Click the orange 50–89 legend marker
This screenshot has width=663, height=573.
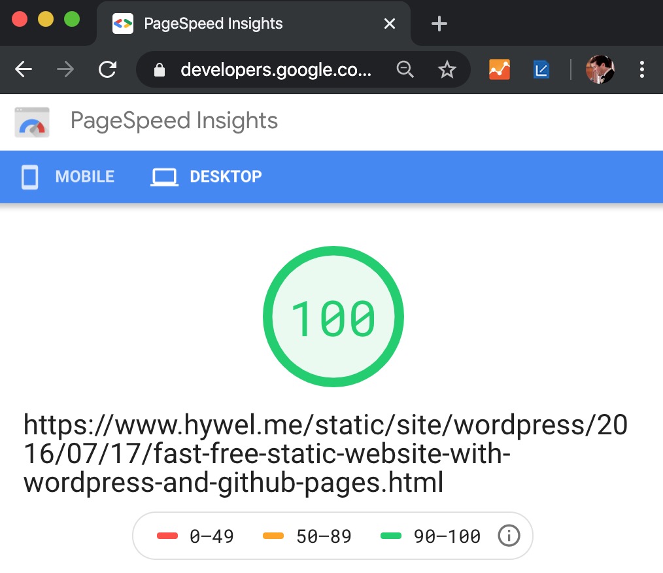coord(273,536)
